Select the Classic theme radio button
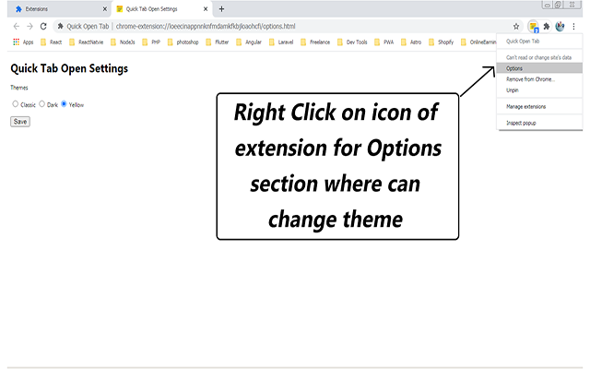590x369 pixels. click(x=15, y=104)
